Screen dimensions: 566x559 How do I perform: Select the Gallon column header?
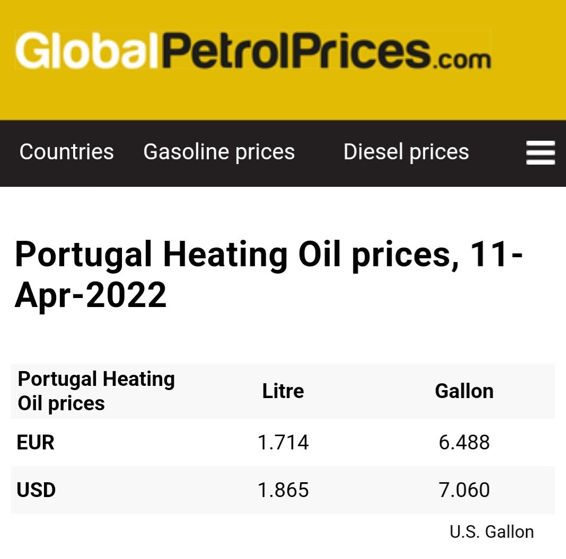click(x=464, y=391)
